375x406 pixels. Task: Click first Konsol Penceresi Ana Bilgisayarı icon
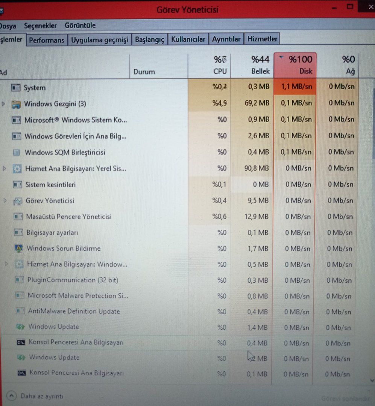21,342
